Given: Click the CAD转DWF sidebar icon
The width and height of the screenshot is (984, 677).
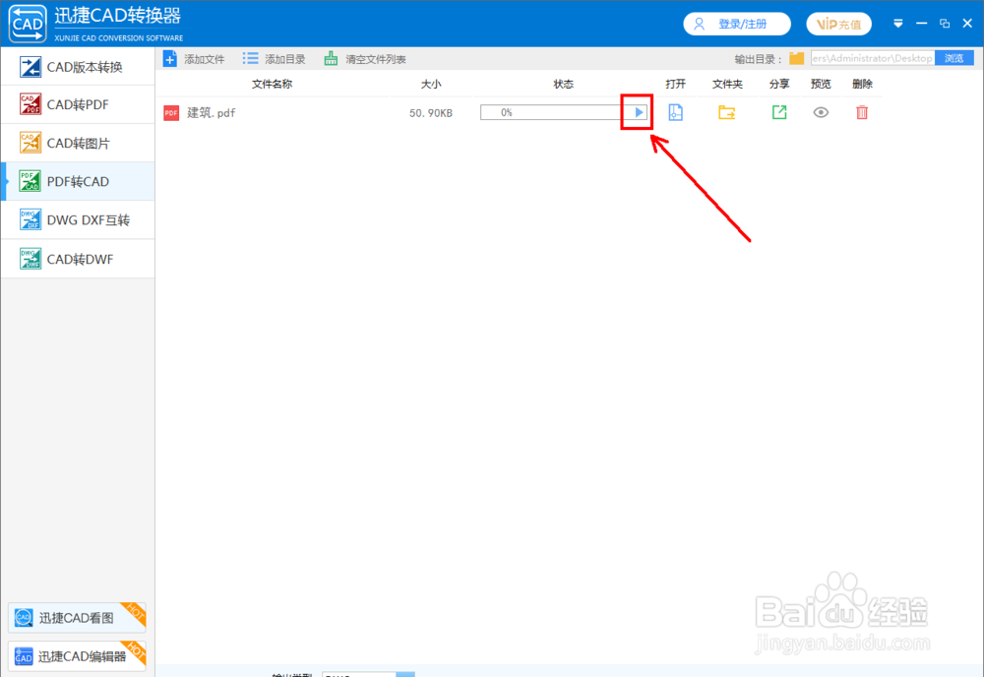Looking at the screenshot, I should (31, 259).
